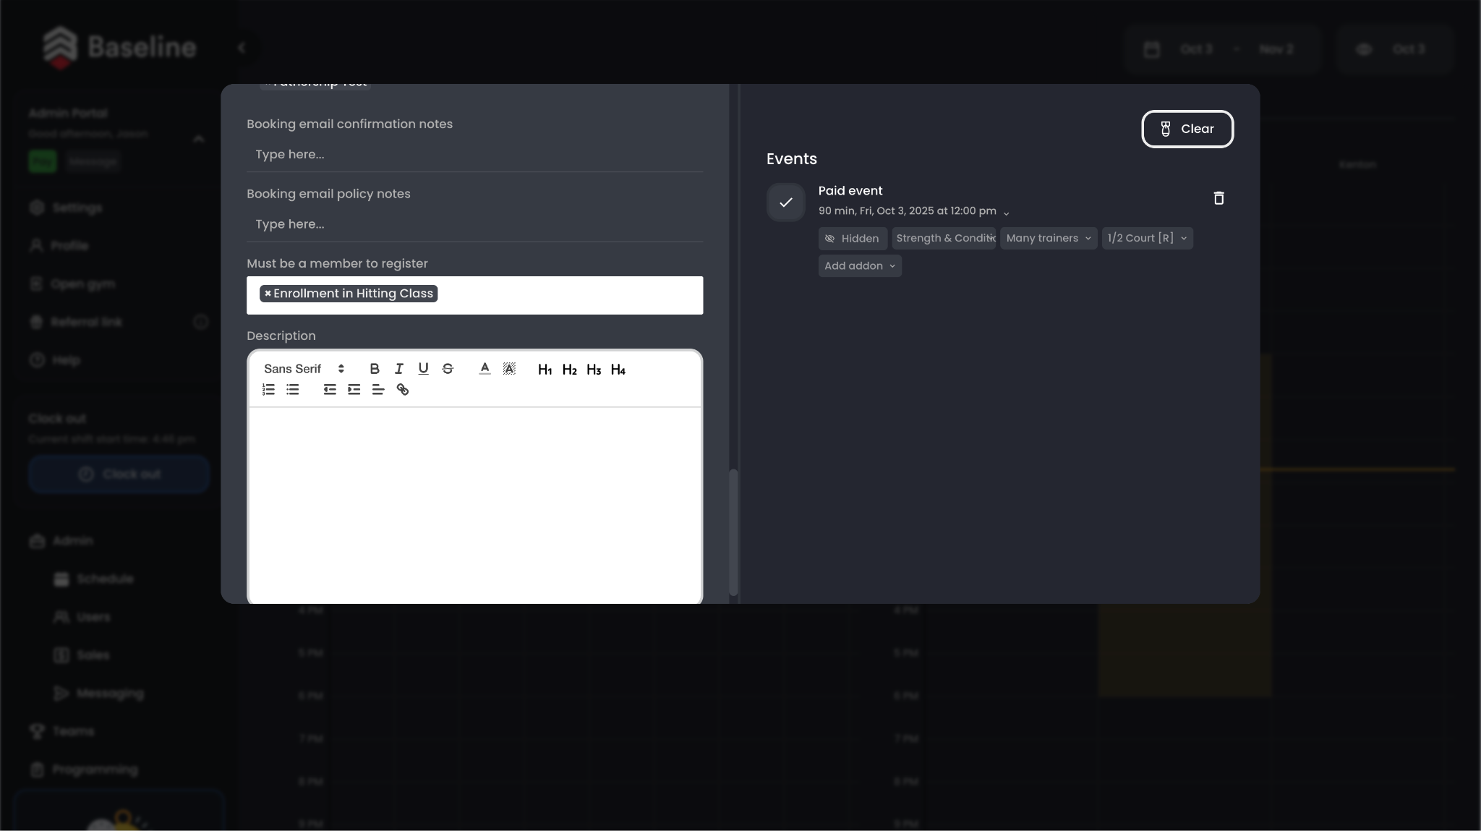Remove Enrollment in Hitting Class tag

(268, 294)
